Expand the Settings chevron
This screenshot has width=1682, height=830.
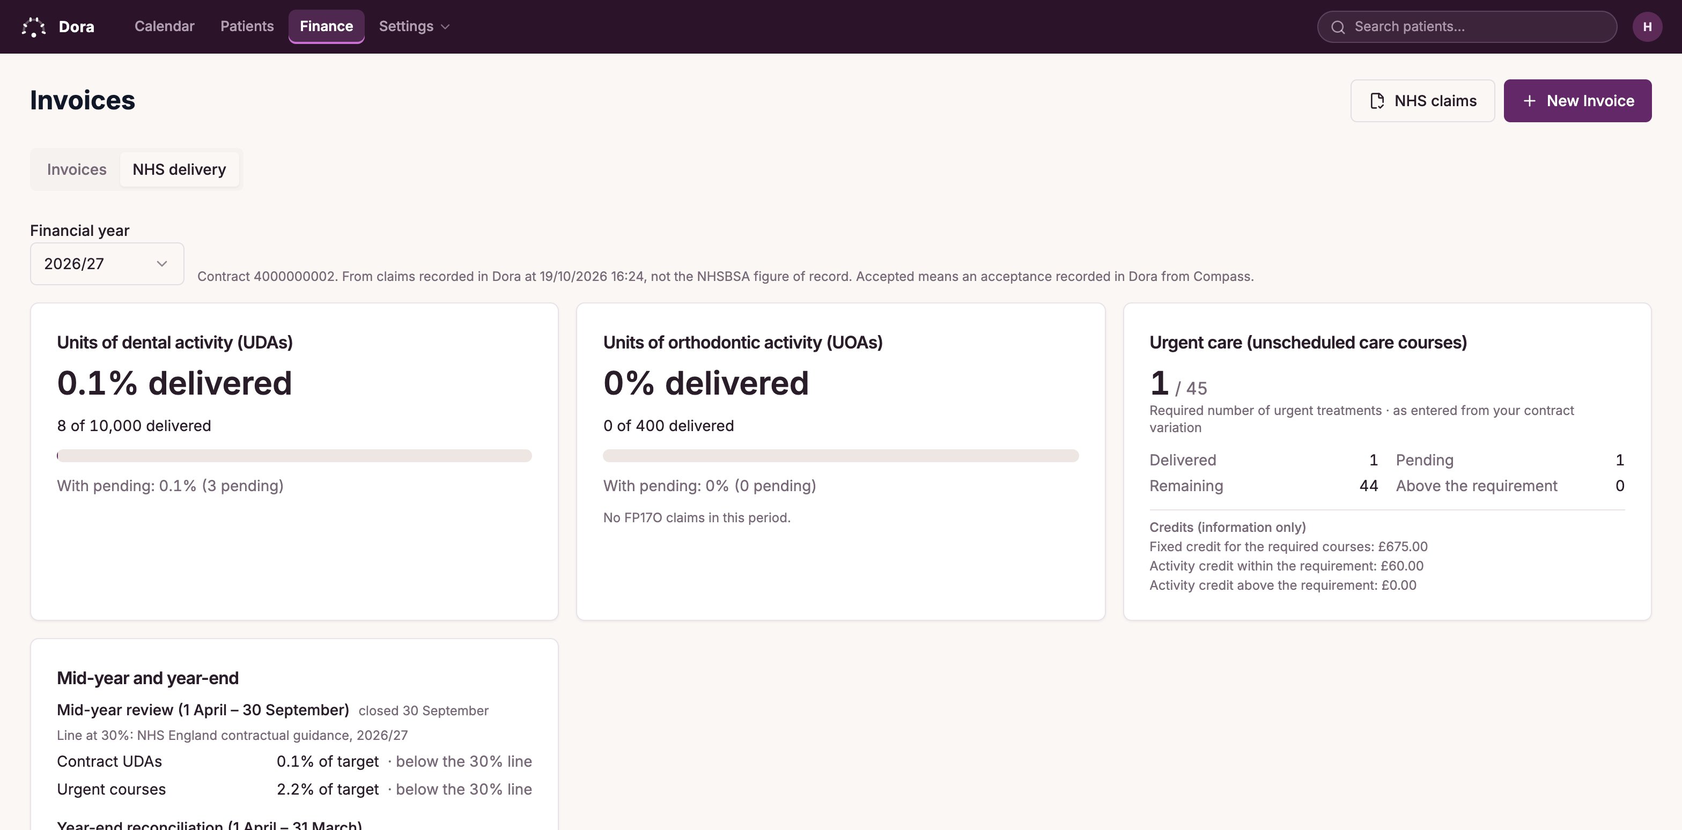click(x=445, y=27)
